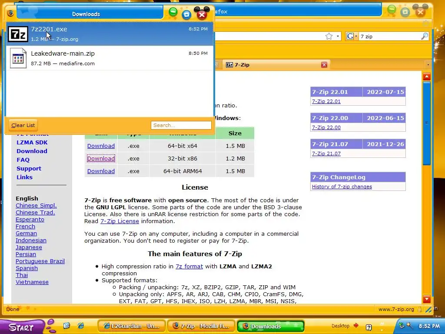Click the scrollbar up arrow in Firefox
Viewport: 445px width, 334px height.
click(427, 77)
